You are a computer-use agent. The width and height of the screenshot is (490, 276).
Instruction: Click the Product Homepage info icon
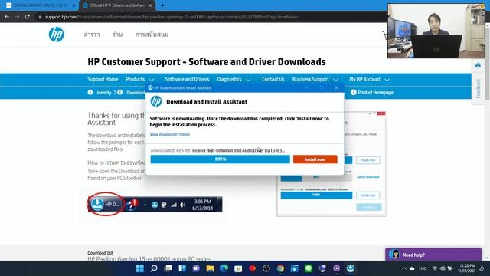click(x=354, y=92)
